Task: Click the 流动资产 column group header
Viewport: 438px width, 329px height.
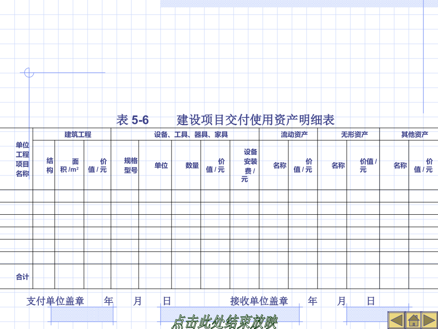Action: click(x=294, y=134)
